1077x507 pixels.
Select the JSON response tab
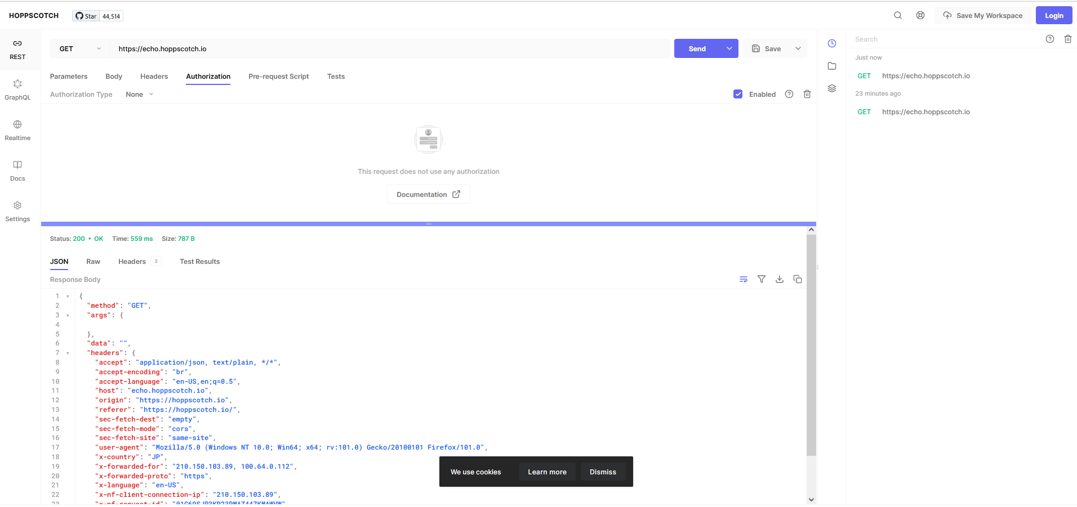[59, 262]
